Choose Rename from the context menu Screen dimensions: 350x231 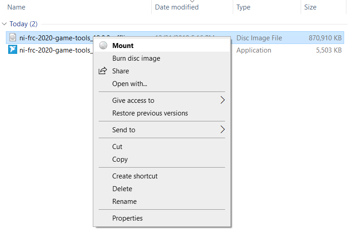click(125, 202)
